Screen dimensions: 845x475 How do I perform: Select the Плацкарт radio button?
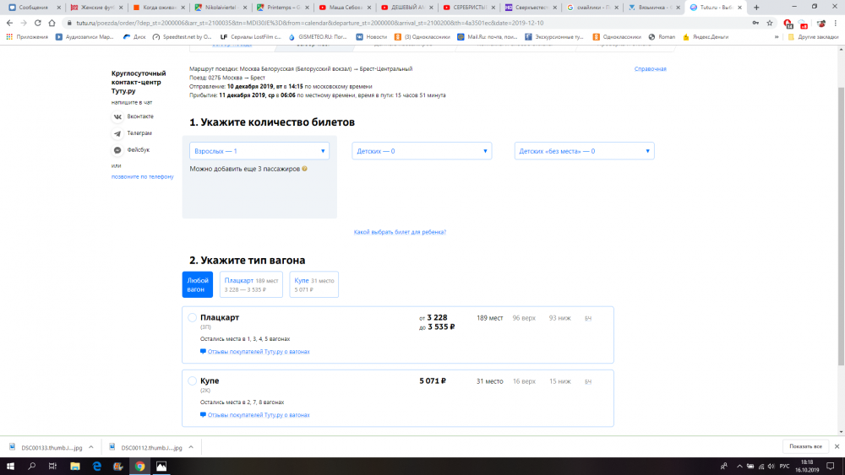(x=193, y=318)
